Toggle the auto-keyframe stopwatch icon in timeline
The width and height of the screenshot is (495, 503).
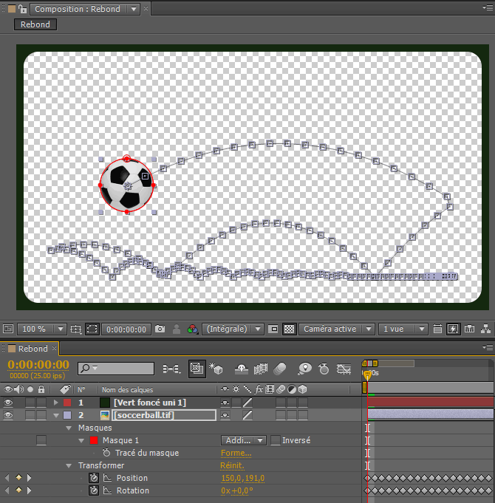324,369
